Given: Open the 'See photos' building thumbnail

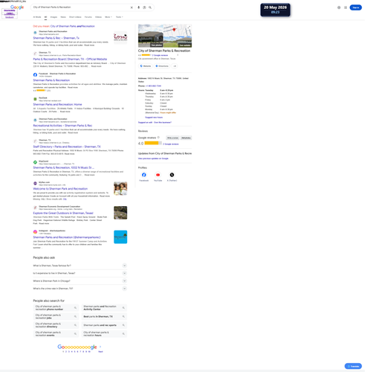Looking at the screenshot, I should pos(152,36).
